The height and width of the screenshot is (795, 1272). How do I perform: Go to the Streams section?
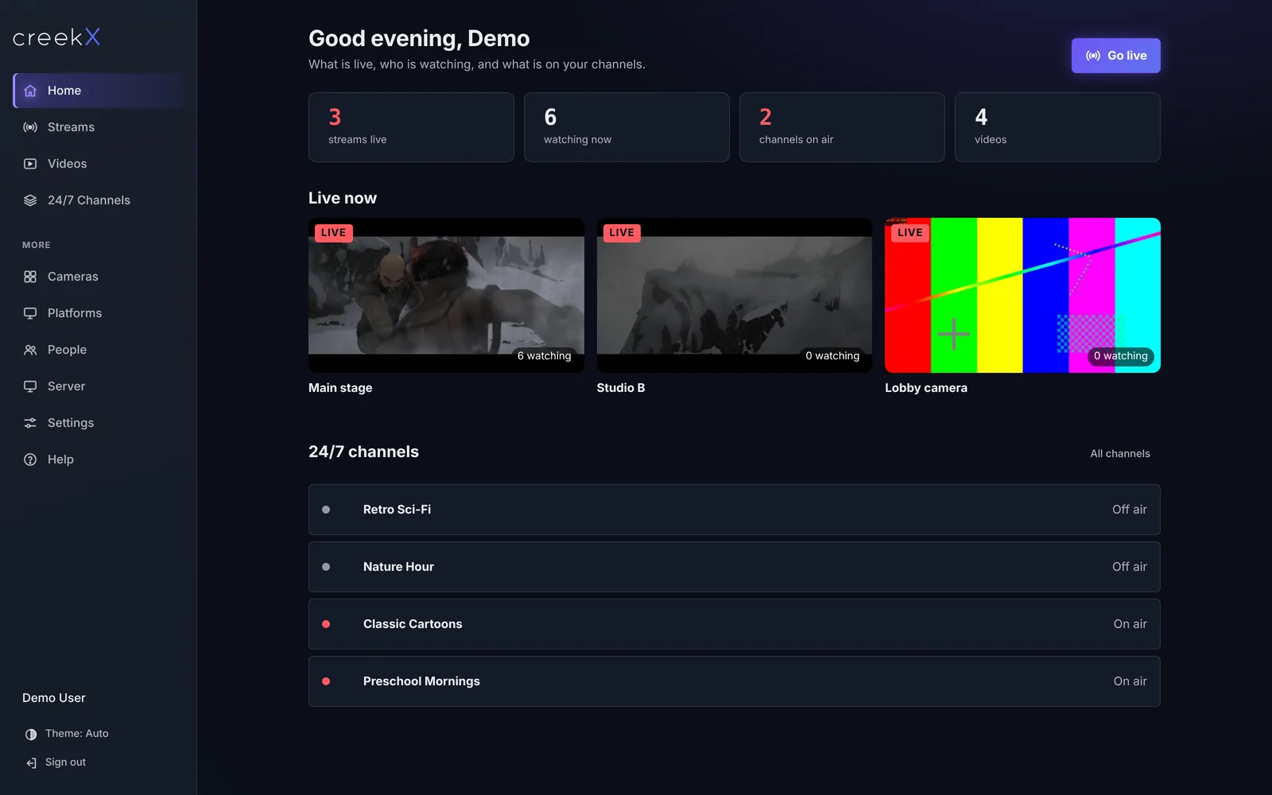(71, 127)
